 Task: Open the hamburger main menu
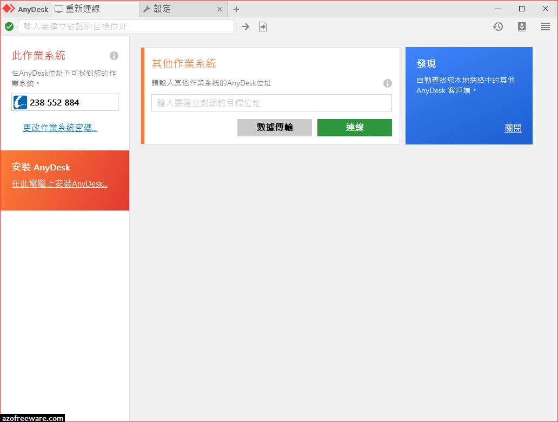click(545, 27)
